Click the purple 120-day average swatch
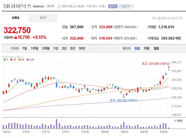The height and width of the screenshot is (138, 186). (28, 60)
